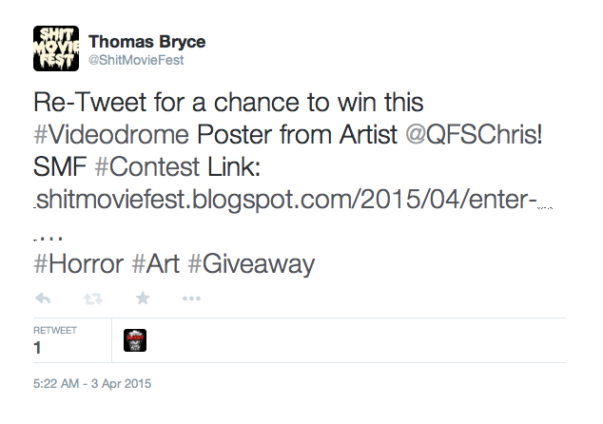The width and height of the screenshot is (603, 424).
Task: Reply to the tweet using arrow icon
Action: pyautogui.click(x=43, y=299)
